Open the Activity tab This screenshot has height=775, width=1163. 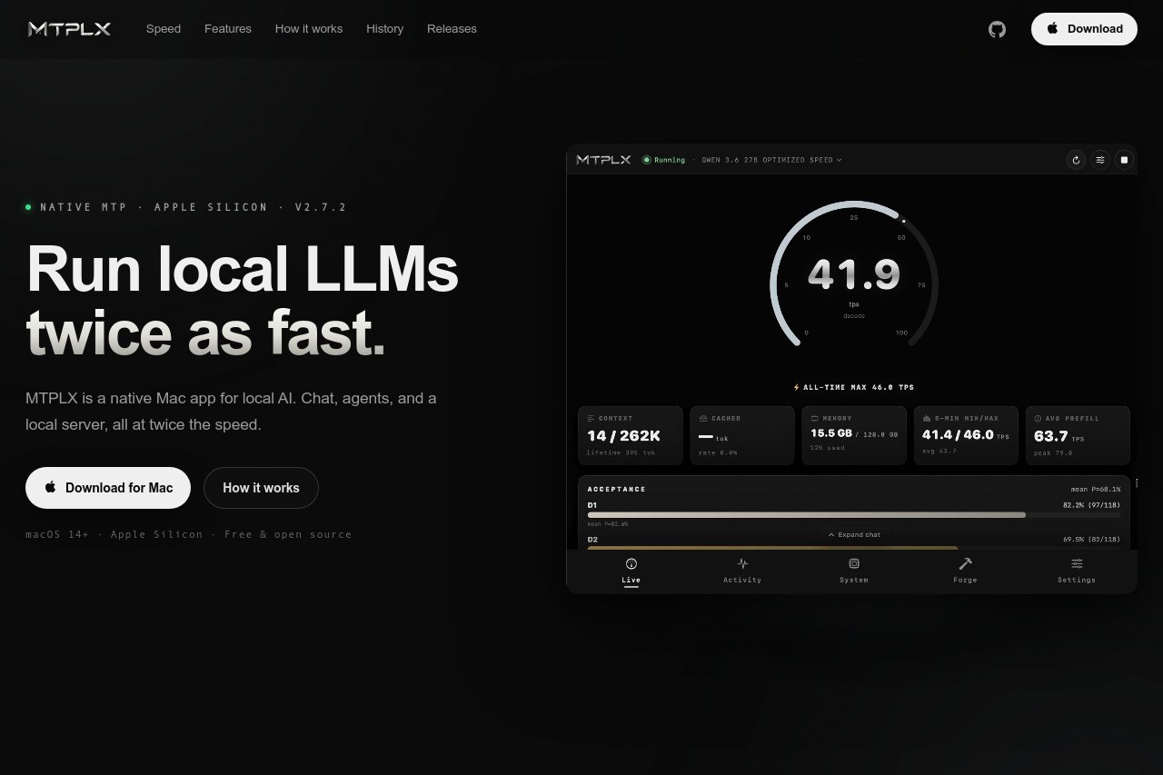[742, 571]
